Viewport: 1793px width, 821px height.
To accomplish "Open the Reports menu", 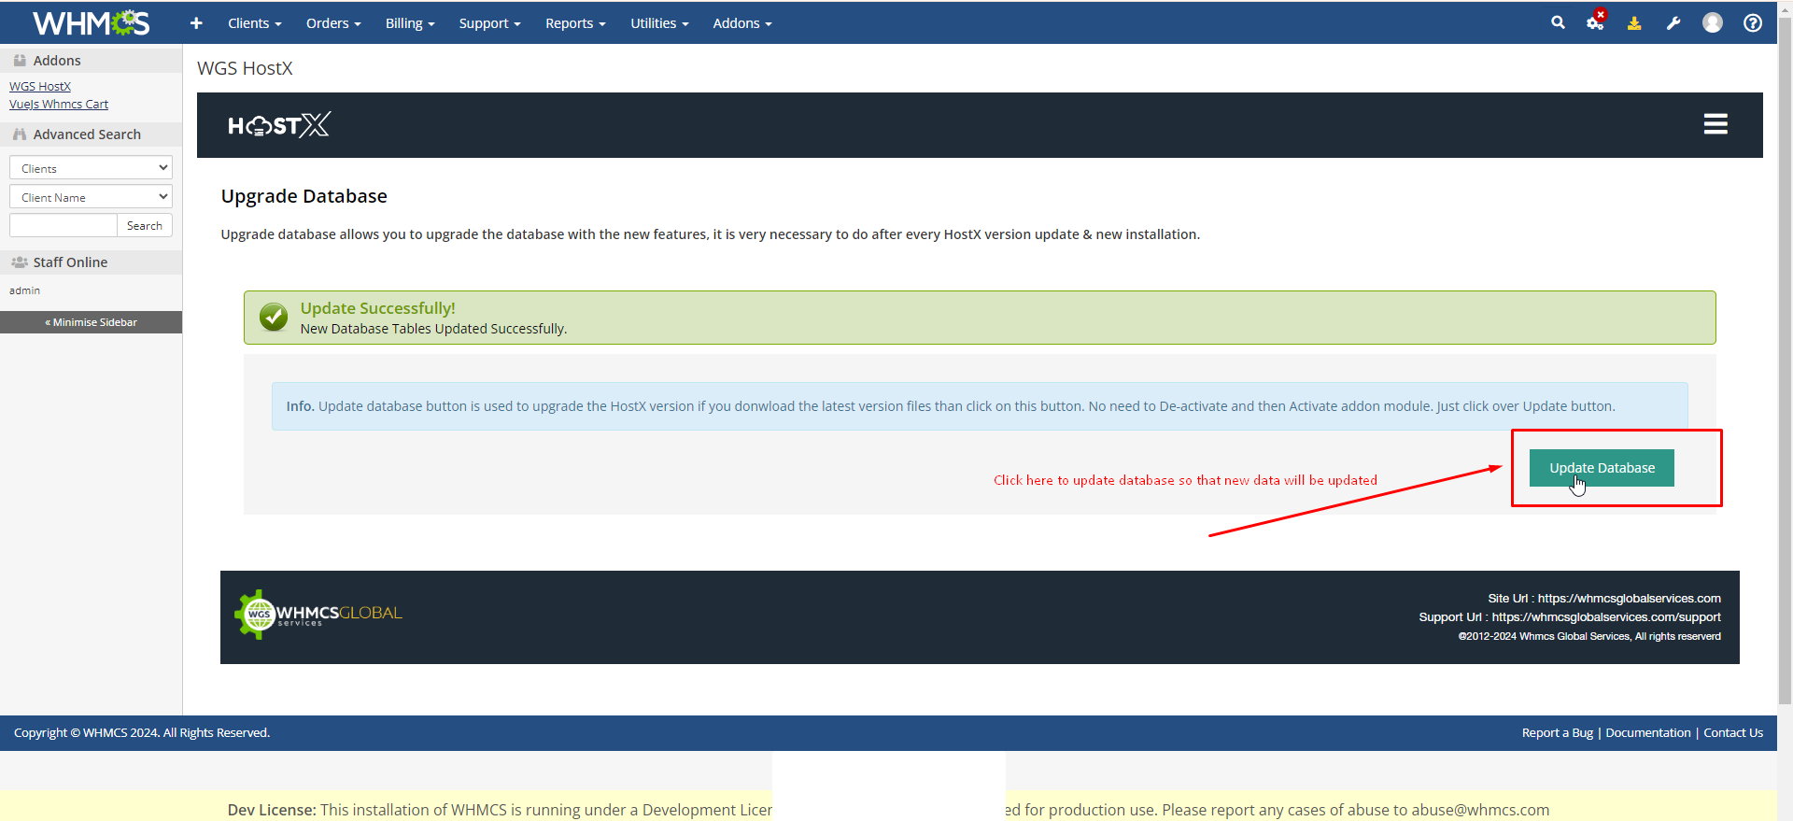I will tap(575, 23).
